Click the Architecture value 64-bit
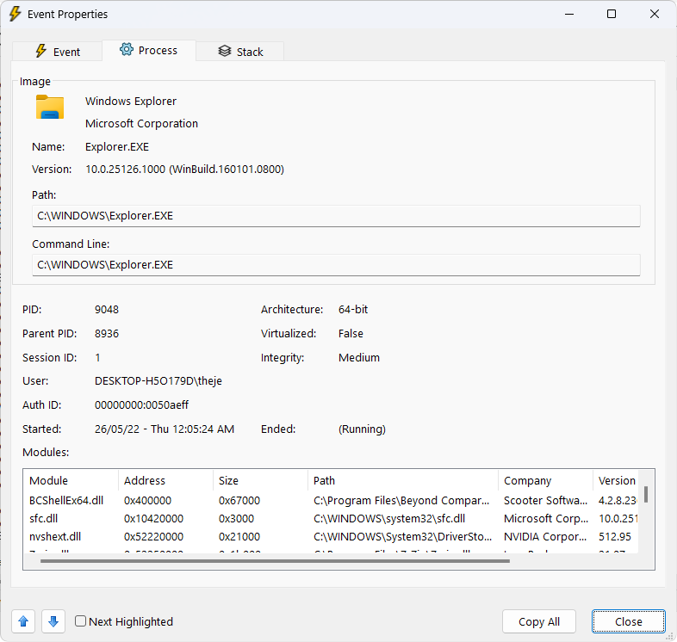 tap(353, 309)
